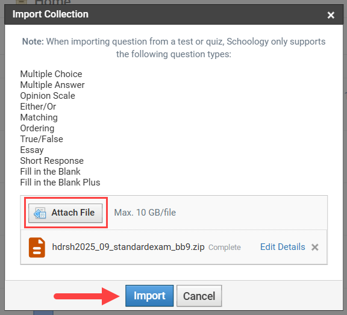Screen dimensions: 347x315
Task: Click the orange zip file icon
Action: click(x=37, y=248)
